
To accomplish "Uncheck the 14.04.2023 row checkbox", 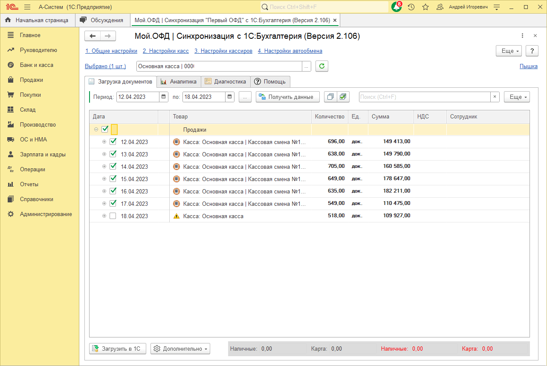I will click(113, 167).
